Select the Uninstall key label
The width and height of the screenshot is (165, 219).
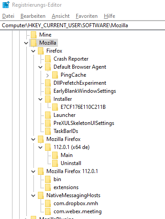(x=71, y=163)
